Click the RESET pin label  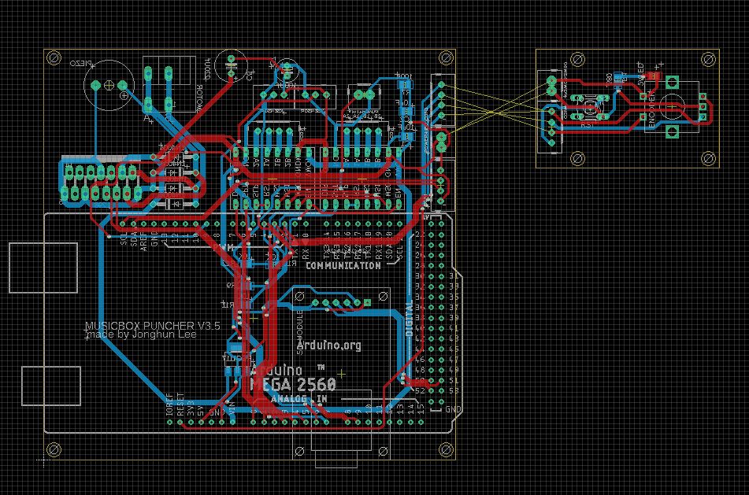180,404
